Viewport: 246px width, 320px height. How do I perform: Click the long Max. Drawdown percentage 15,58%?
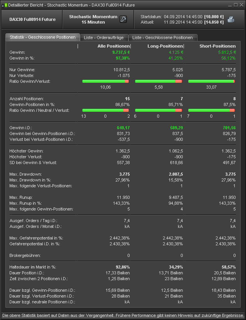pyautogui.click(x=176, y=180)
